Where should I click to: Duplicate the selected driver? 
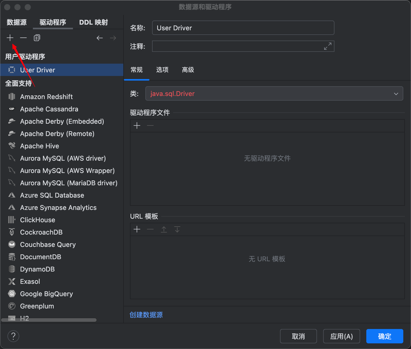coord(37,38)
